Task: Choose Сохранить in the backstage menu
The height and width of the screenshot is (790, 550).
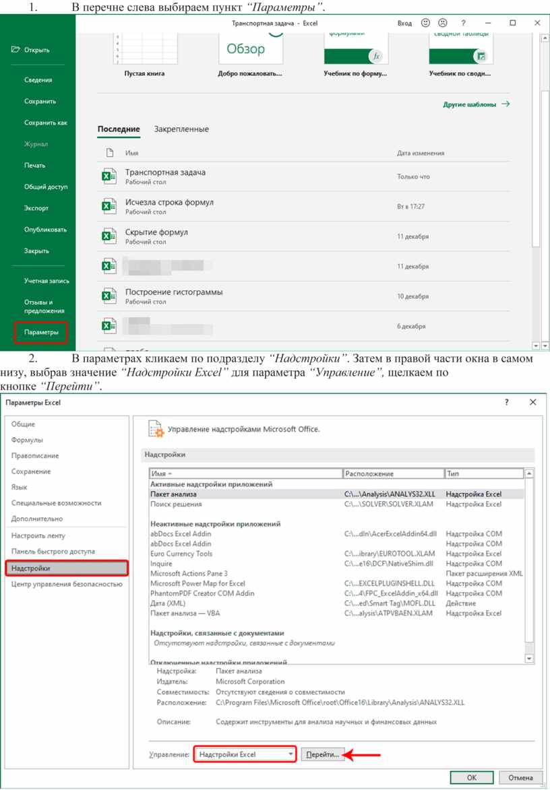Action: point(40,101)
